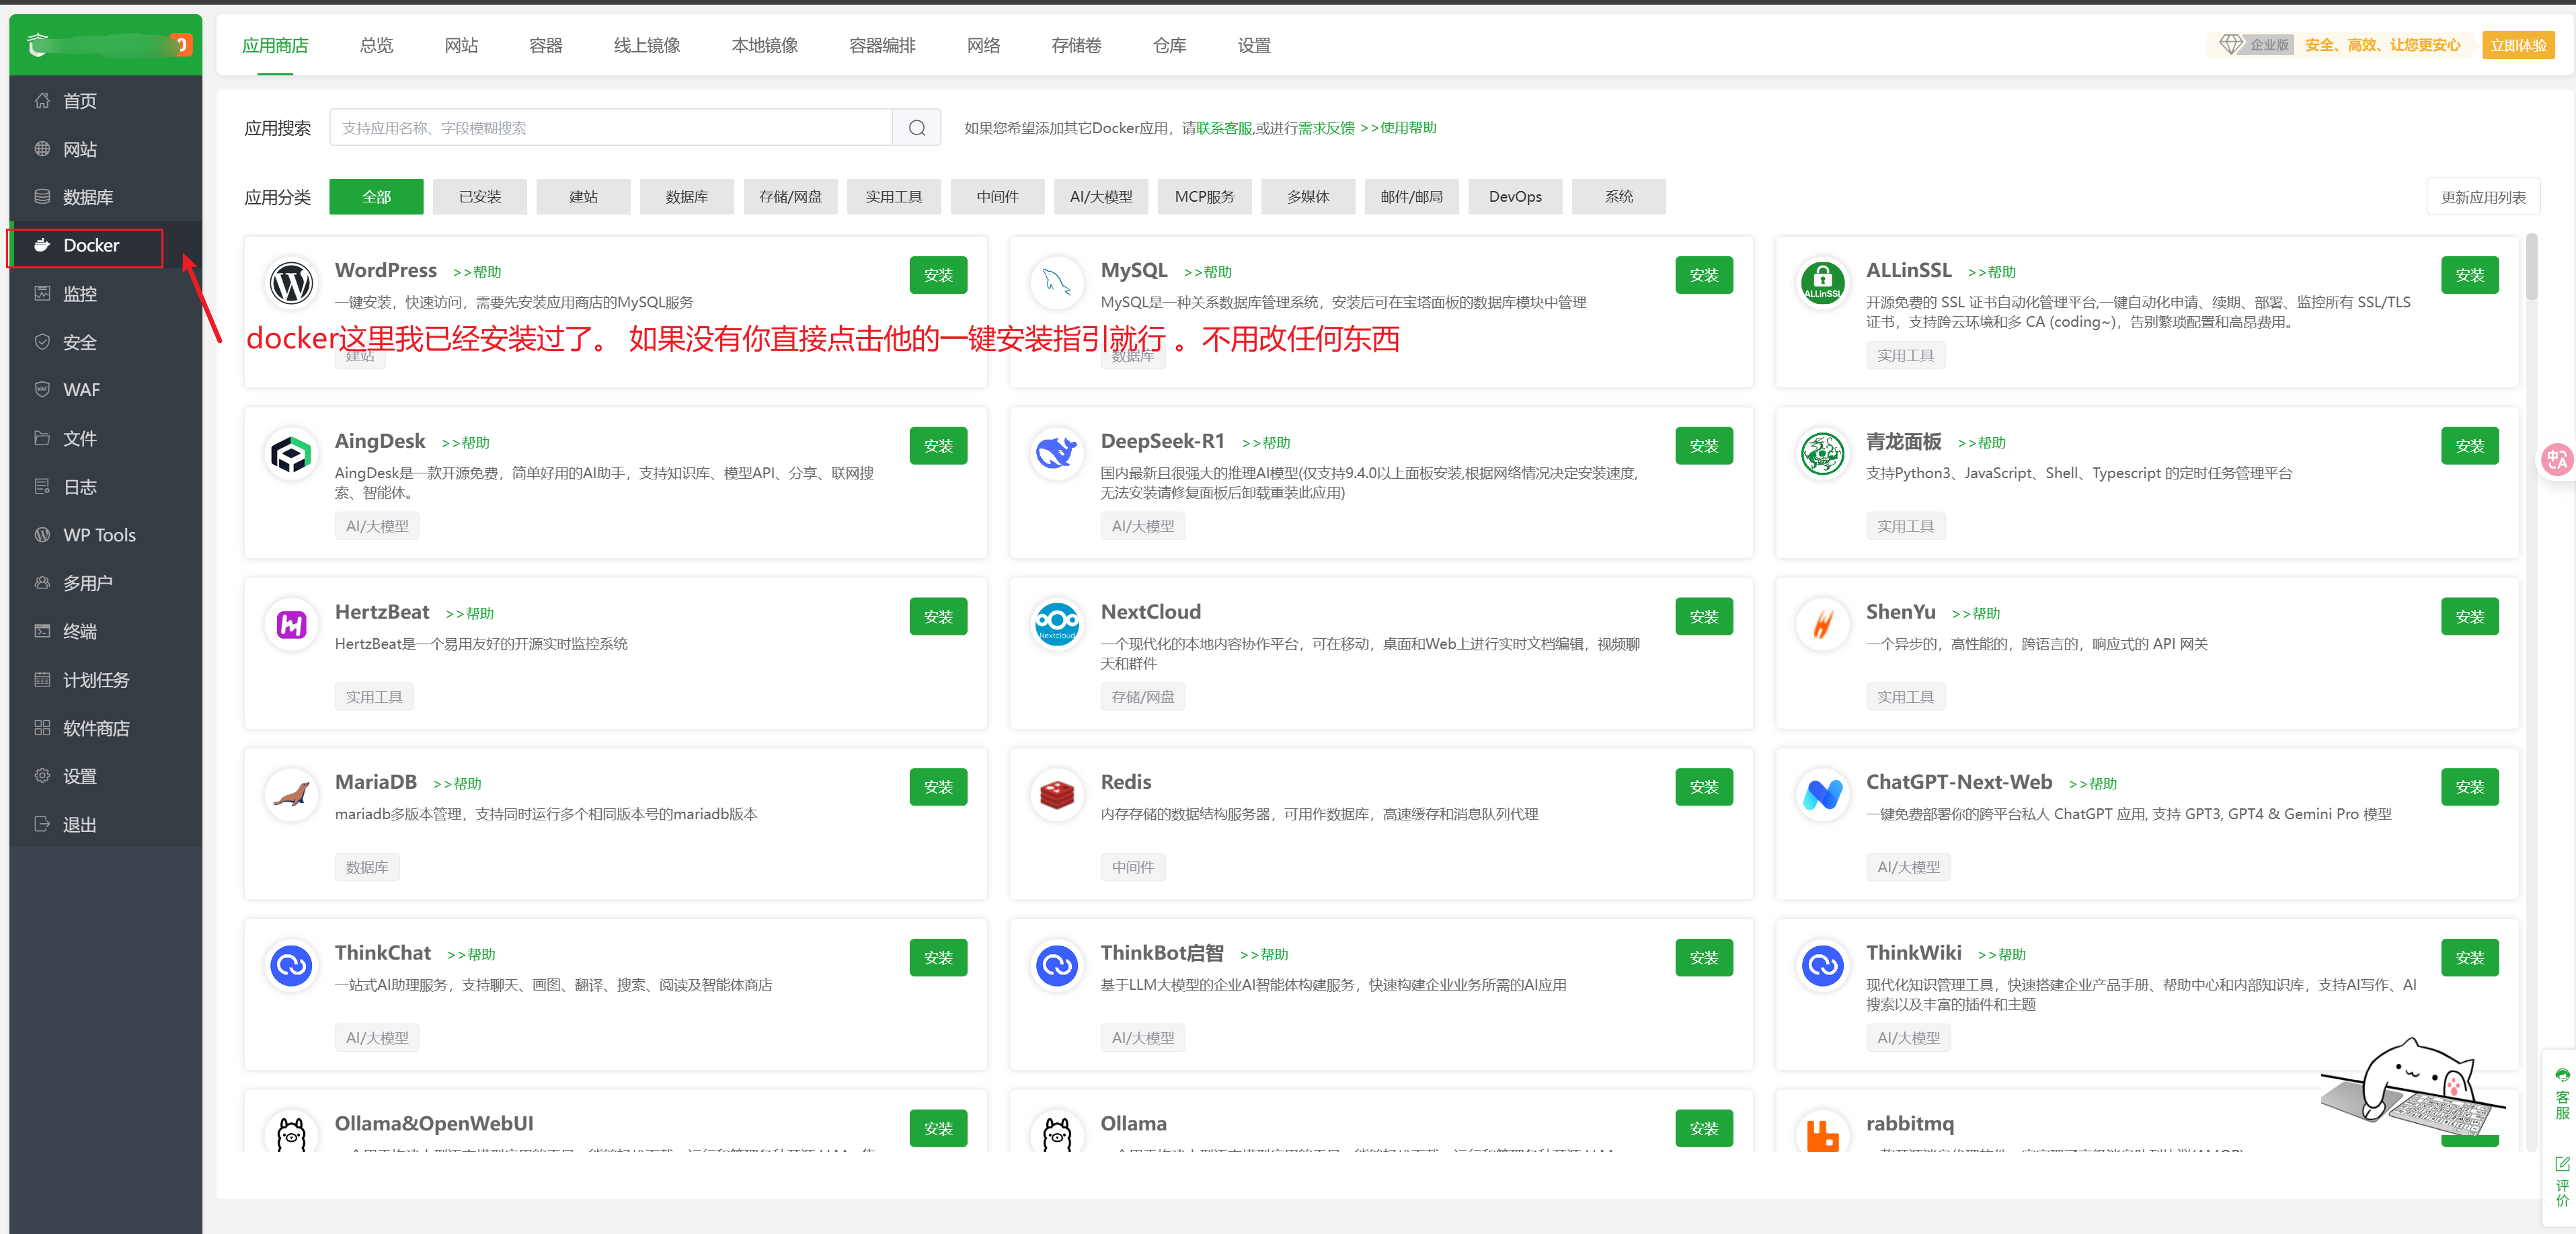The image size is (2576, 1234).
Task: Open the 本地镜像 tab
Action: (764, 46)
